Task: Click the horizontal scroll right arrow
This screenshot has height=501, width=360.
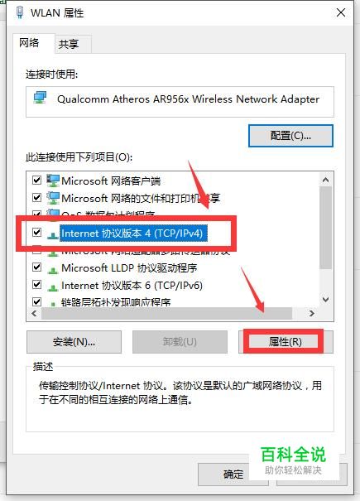Action: coord(312,314)
